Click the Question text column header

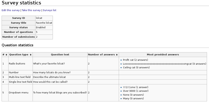(x=60, y=55)
